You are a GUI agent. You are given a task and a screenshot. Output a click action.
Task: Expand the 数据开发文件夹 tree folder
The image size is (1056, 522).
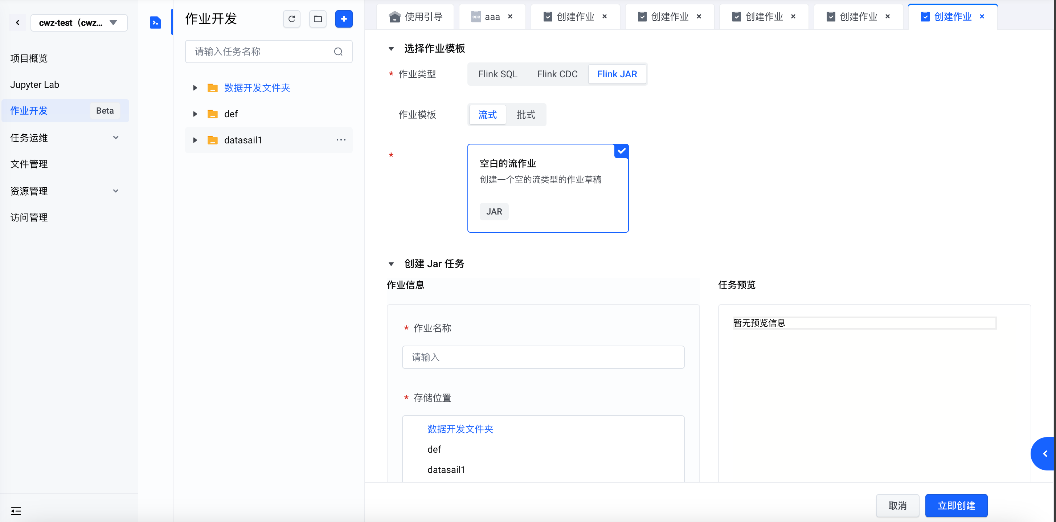click(195, 88)
